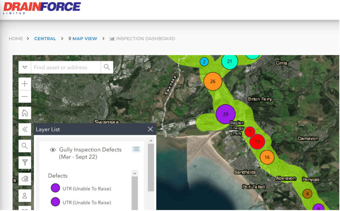
Task: Submit search with the search bar magnifier
Action: (107, 67)
